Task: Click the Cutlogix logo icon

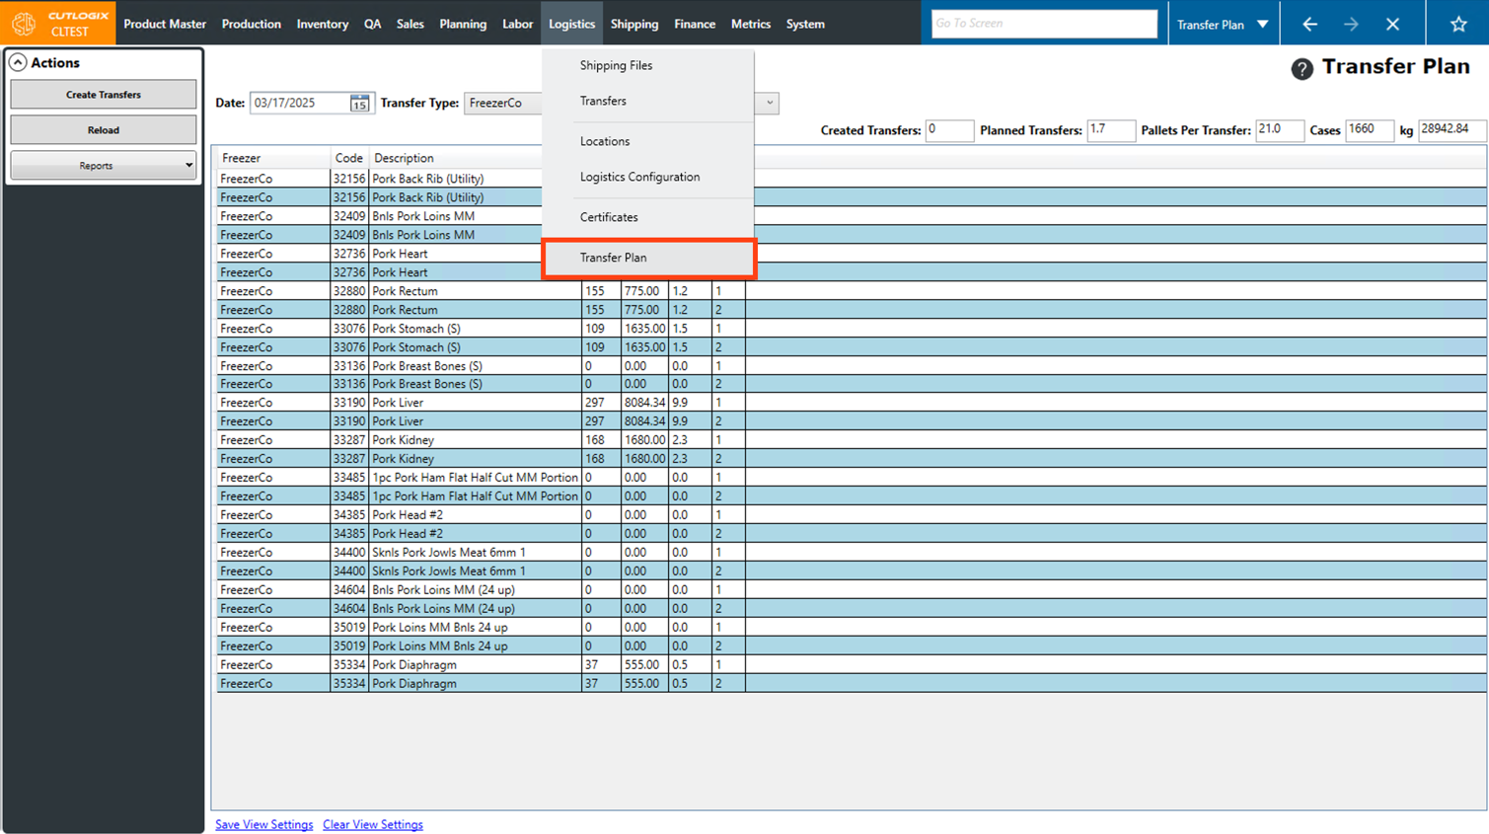Action: pyautogui.click(x=24, y=24)
